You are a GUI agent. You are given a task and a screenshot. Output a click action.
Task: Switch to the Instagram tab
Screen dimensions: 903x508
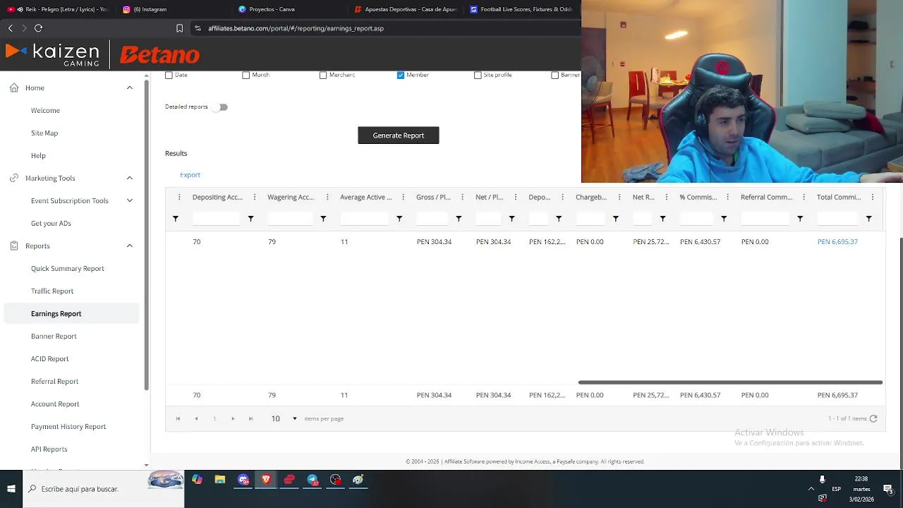pyautogui.click(x=145, y=9)
